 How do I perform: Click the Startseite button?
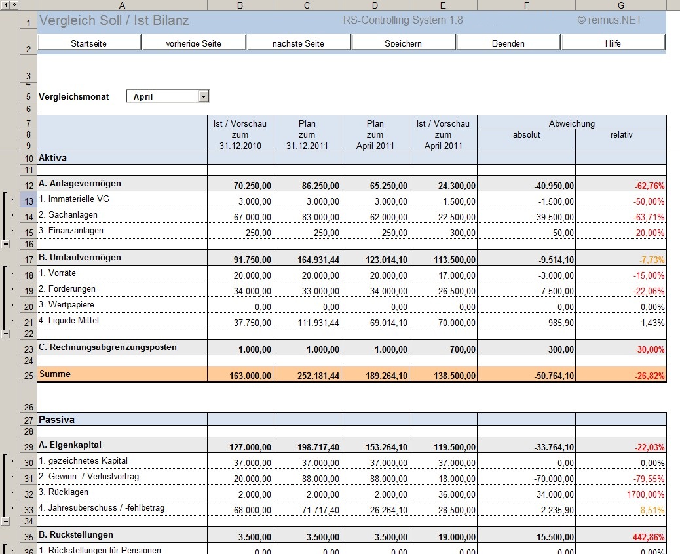(x=89, y=43)
